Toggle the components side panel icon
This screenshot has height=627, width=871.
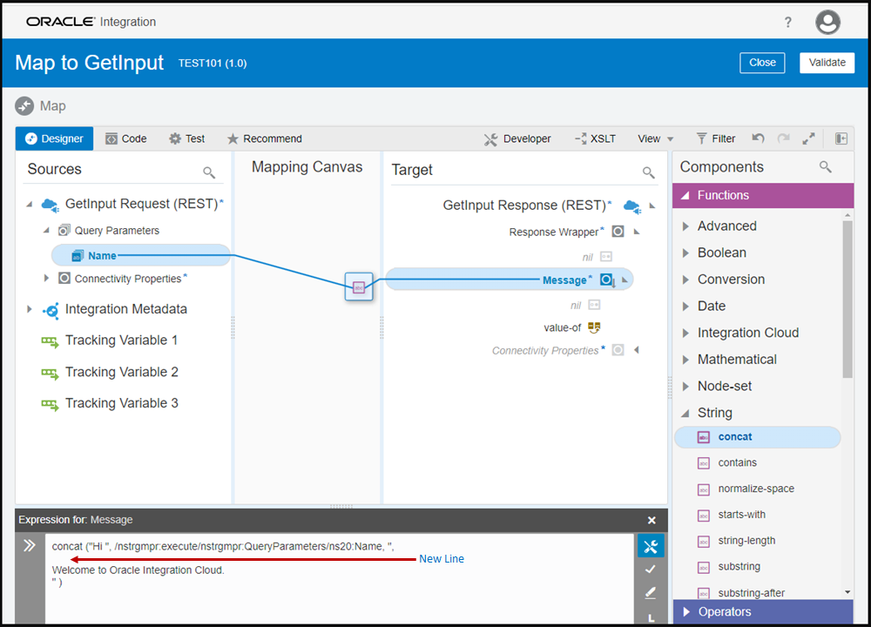point(841,138)
